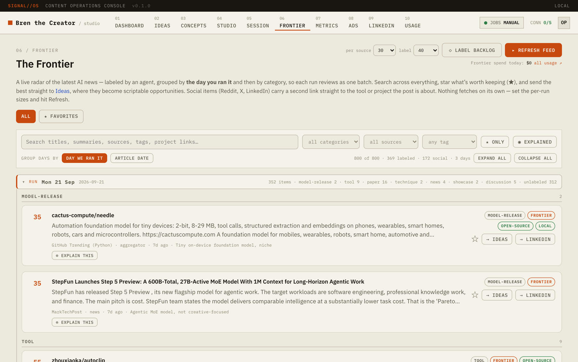This screenshot has height=362, width=578.
Task: Click LABEL BACKLOG button
Action: click(471, 50)
